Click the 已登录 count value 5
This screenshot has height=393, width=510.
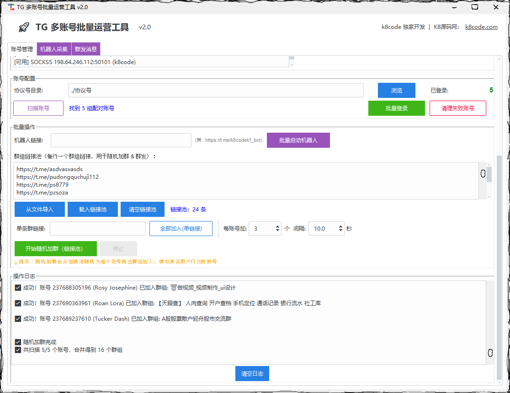point(491,90)
